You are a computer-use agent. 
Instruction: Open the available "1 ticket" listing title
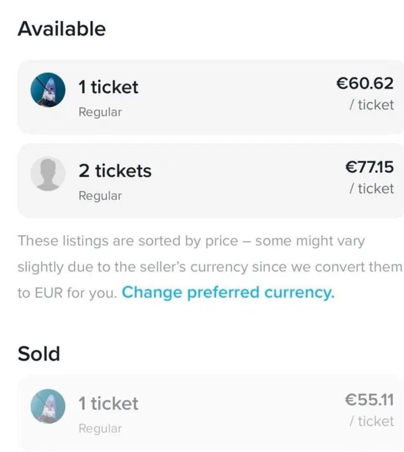coord(108,87)
